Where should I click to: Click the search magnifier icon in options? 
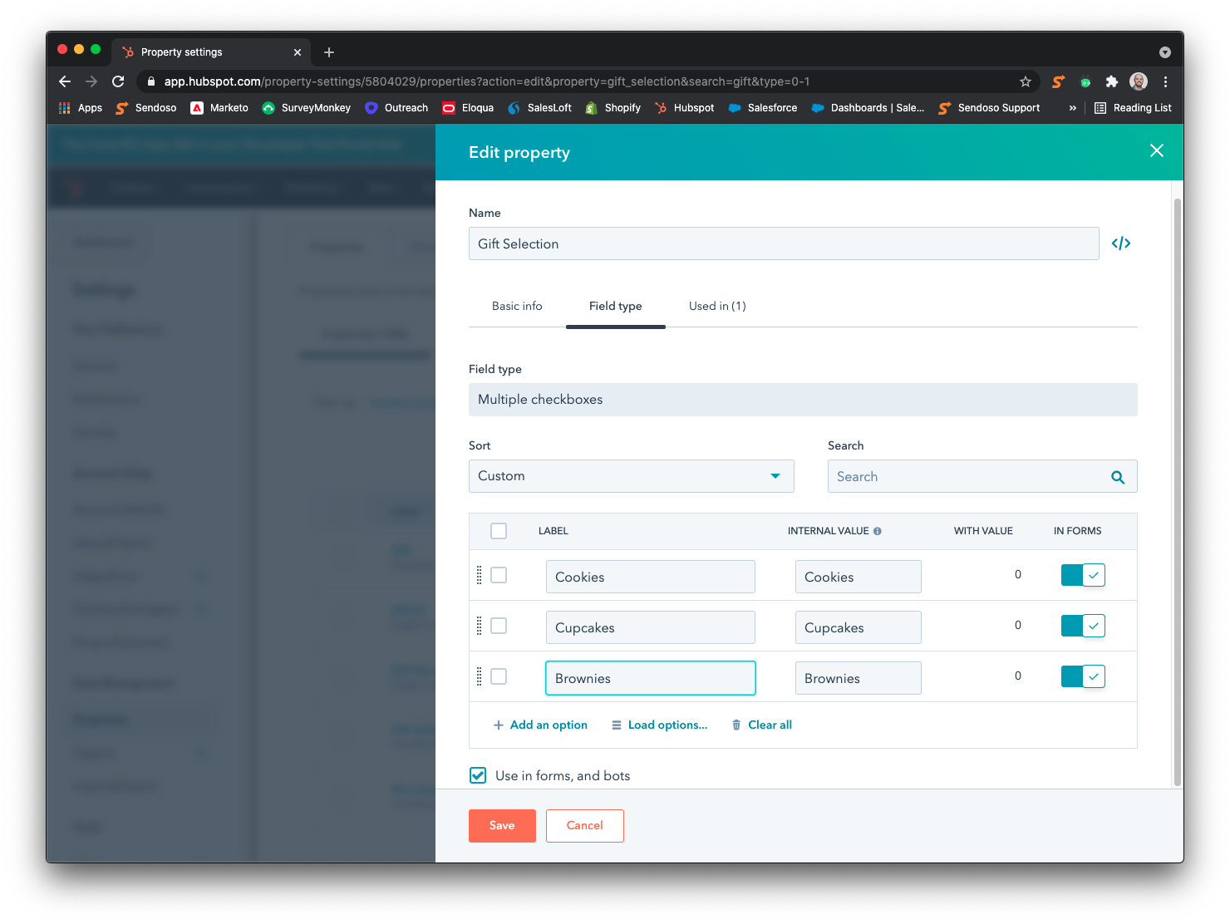coord(1118,477)
